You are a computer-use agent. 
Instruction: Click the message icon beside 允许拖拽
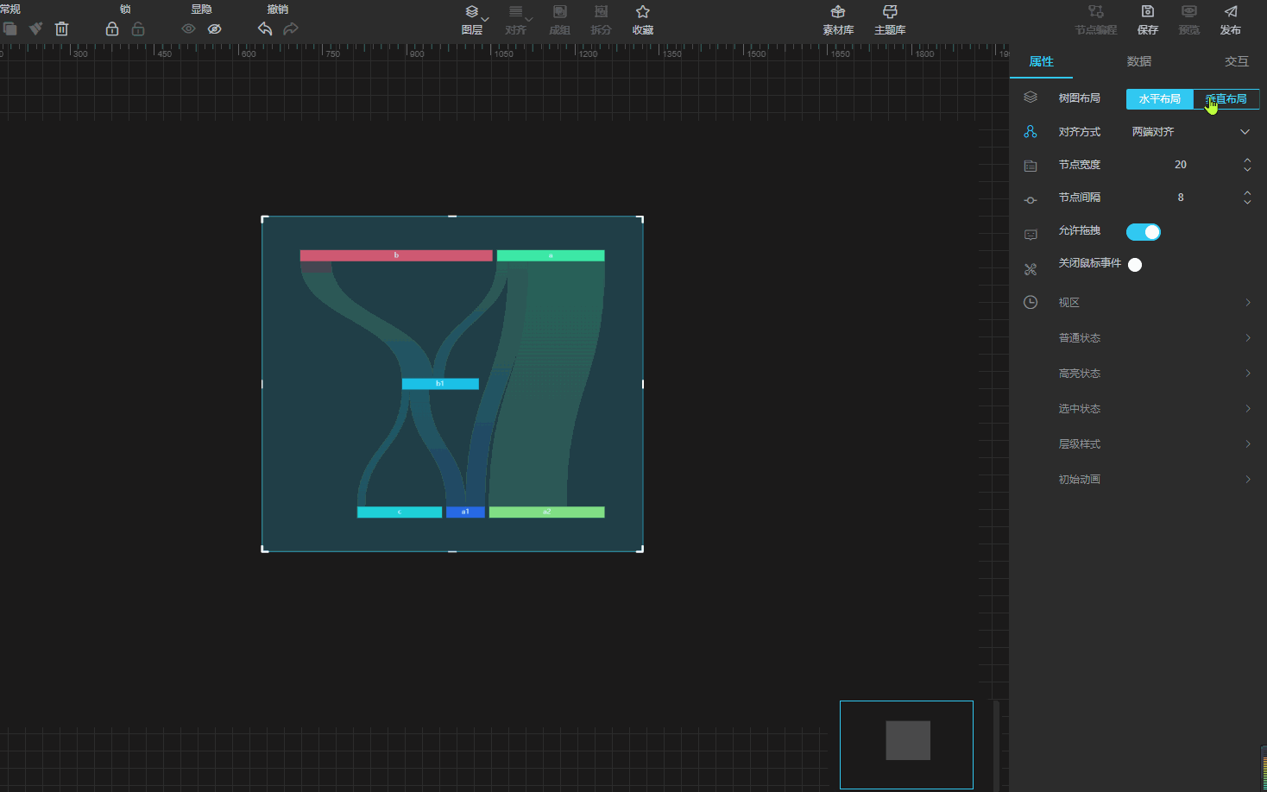pyautogui.click(x=1031, y=235)
